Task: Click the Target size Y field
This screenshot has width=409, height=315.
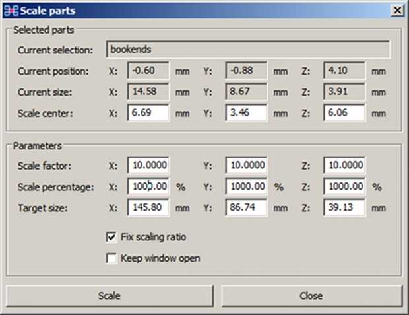Action: 246,207
